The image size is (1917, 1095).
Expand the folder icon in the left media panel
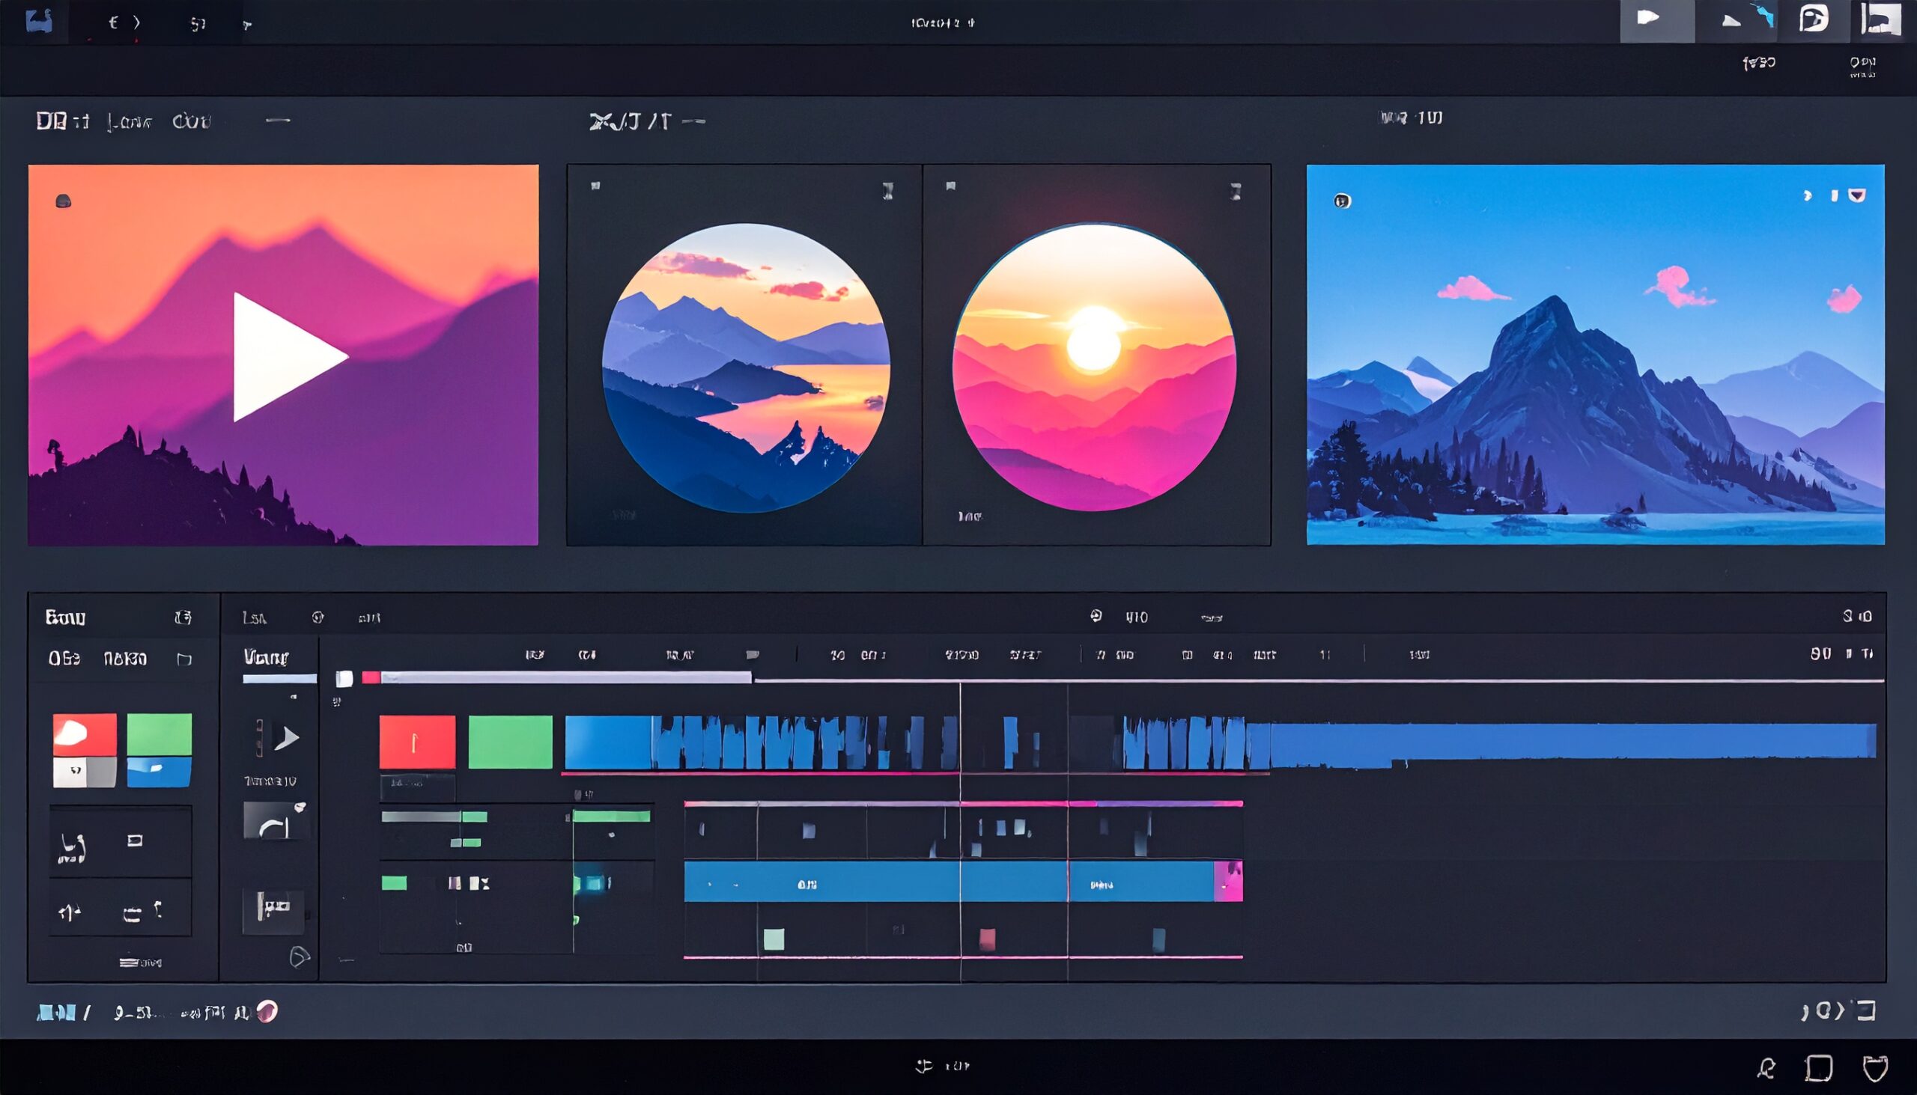(183, 659)
